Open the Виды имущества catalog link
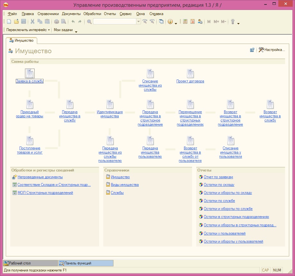295x276 pixels. [x=125, y=185]
